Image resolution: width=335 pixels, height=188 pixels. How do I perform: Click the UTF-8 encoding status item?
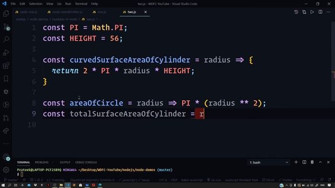coord(163,180)
